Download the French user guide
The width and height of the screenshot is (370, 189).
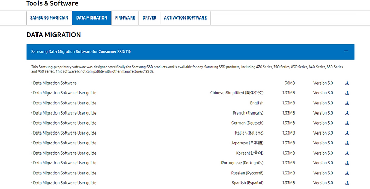(x=347, y=113)
